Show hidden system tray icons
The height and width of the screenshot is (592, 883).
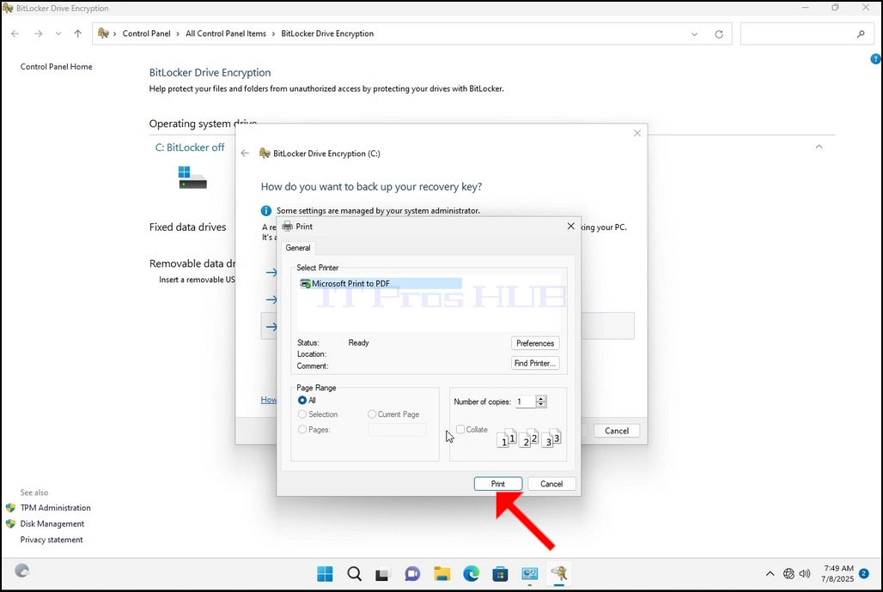[x=770, y=574]
